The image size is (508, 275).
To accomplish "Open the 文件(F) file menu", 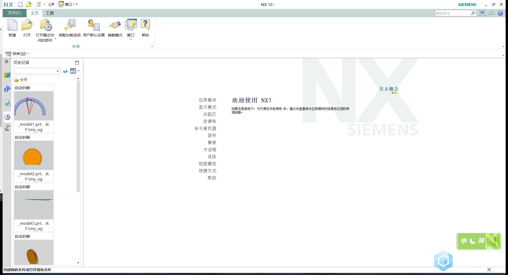I will pyautogui.click(x=14, y=13).
